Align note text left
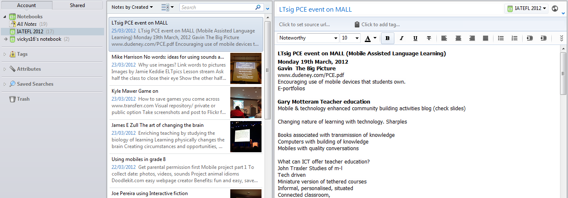 (444, 38)
